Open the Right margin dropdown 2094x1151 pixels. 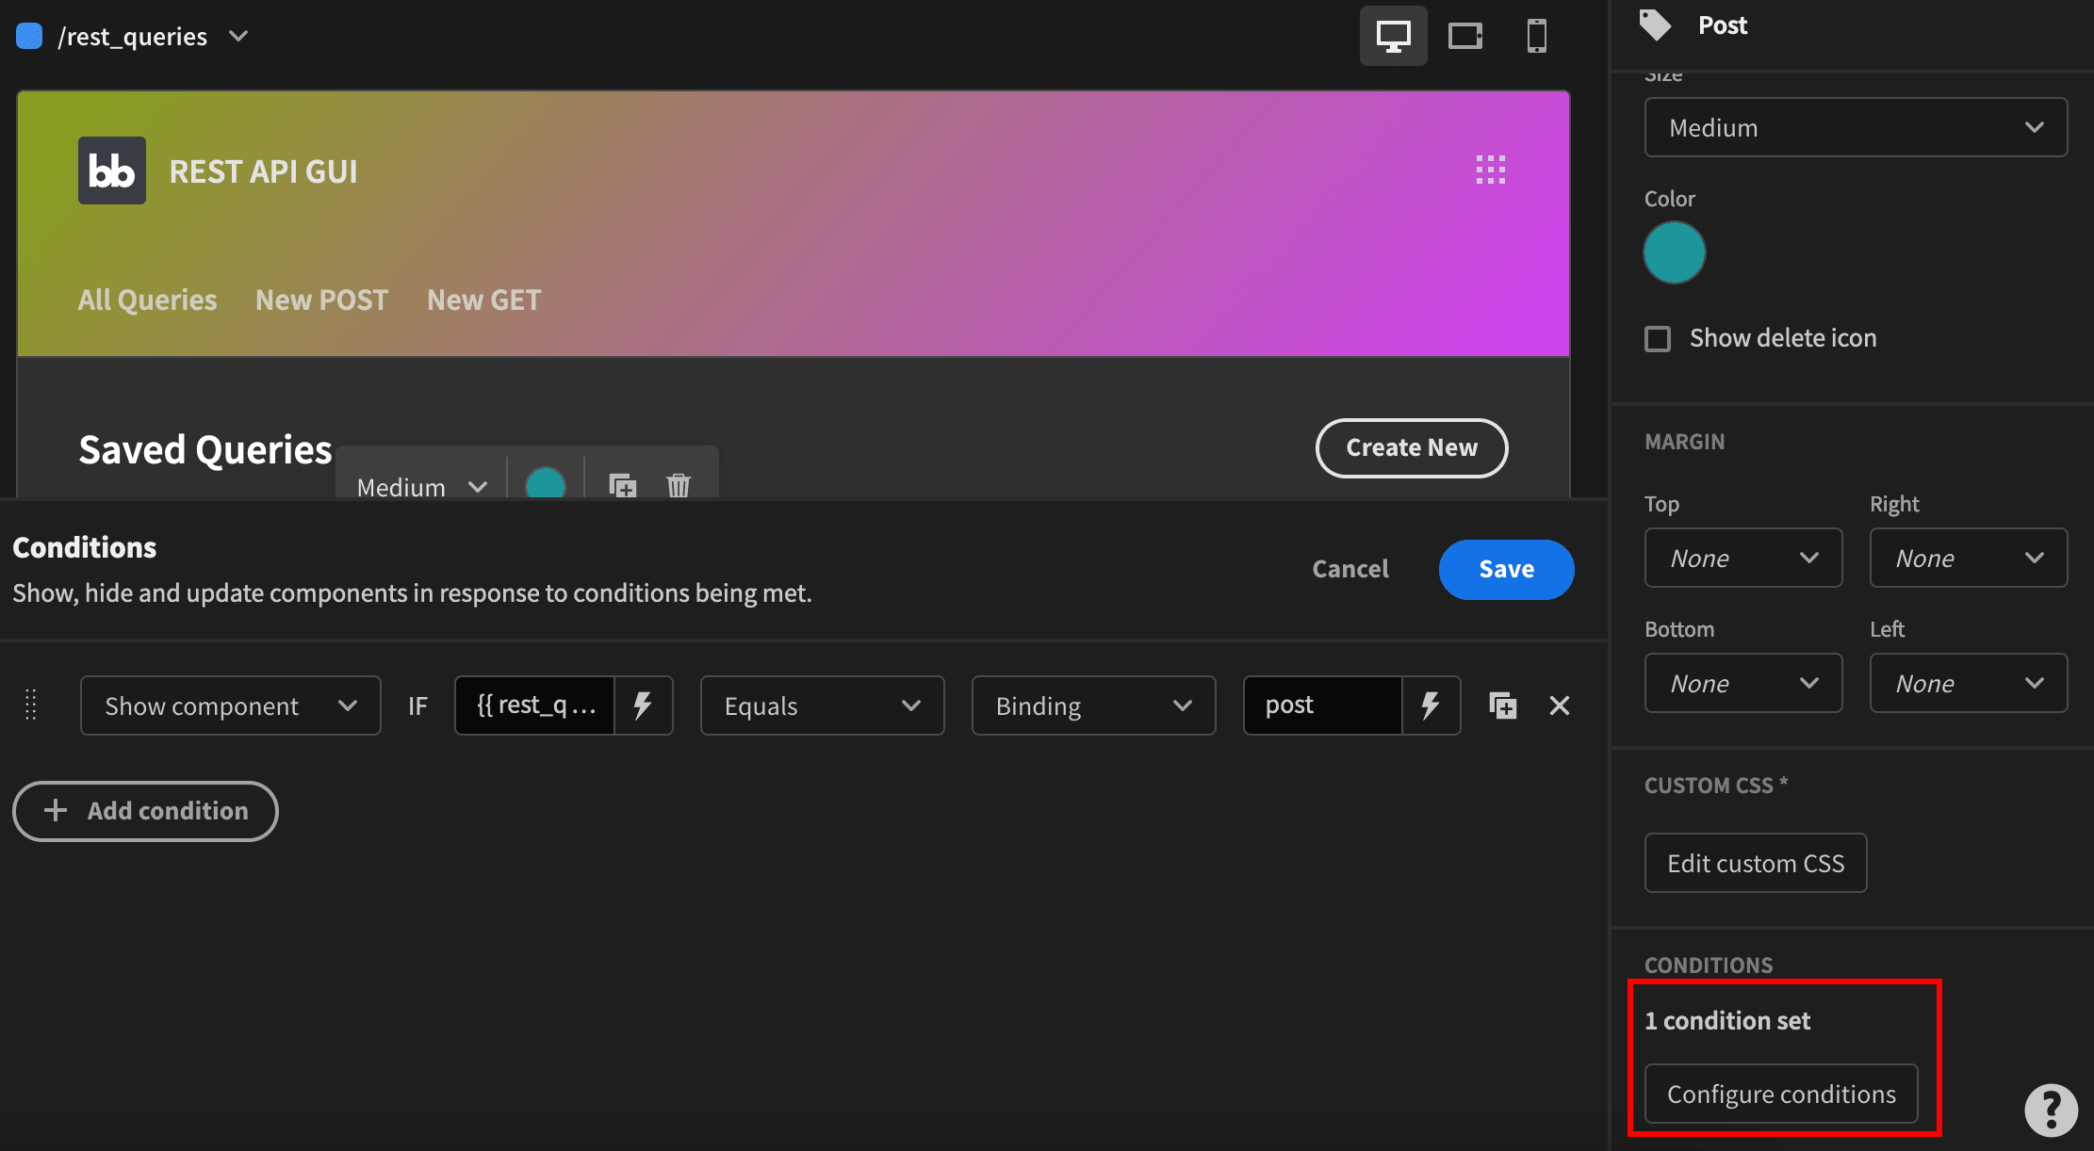tap(1969, 558)
